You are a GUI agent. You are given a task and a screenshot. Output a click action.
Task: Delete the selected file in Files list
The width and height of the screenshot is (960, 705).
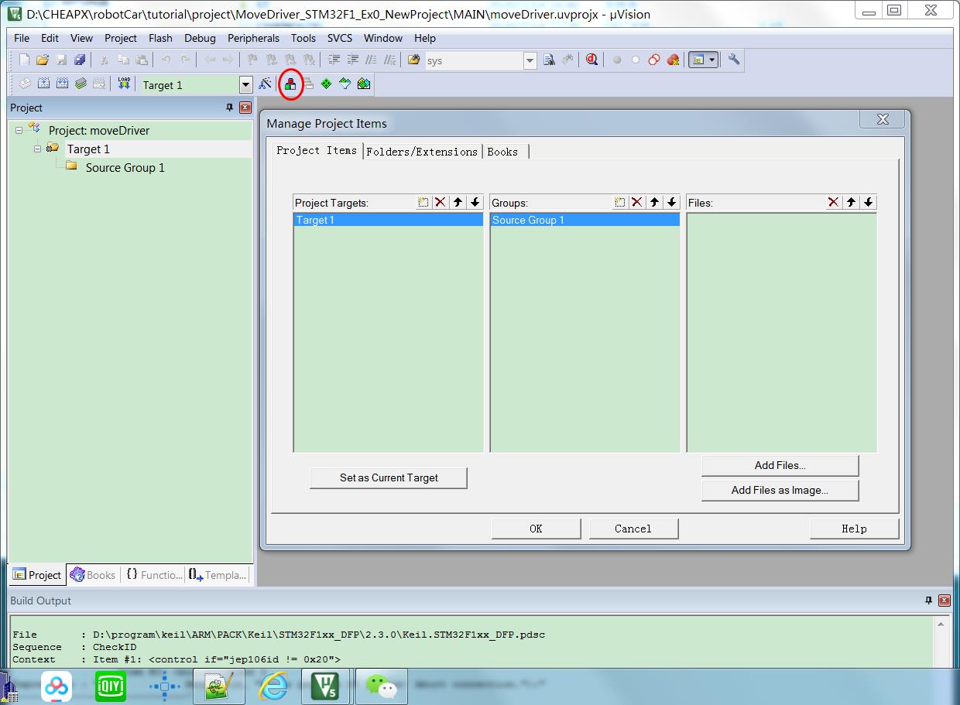coord(834,202)
